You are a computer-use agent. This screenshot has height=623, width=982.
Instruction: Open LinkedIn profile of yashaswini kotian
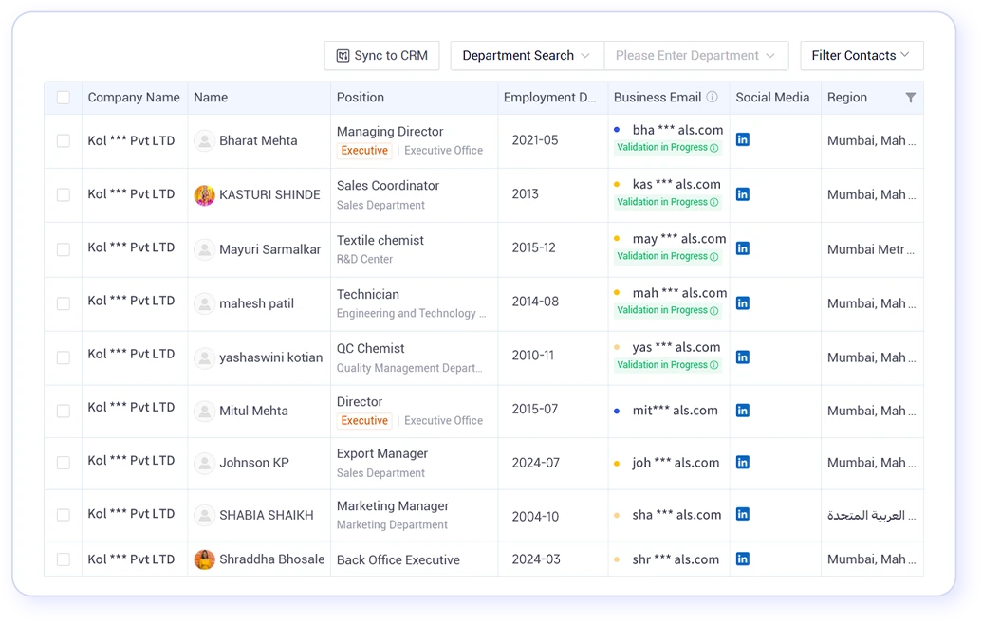tap(743, 357)
